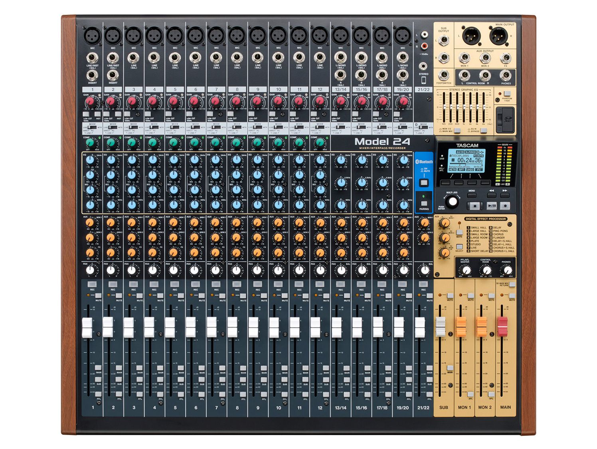Push the MULTI JOG dial
This screenshot has height=449, width=597.
(x=452, y=202)
